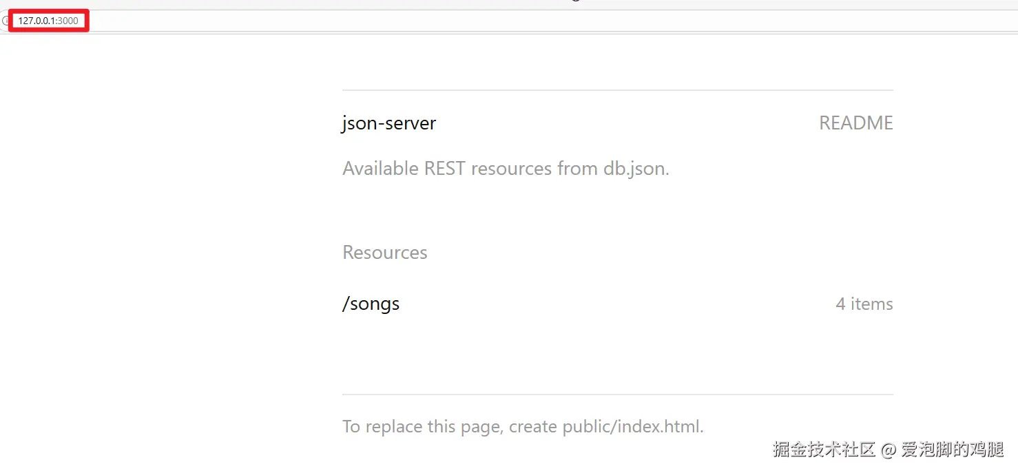Click the site information icon in address bar
The height and width of the screenshot is (473, 1018).
click(x=6, y=21)
